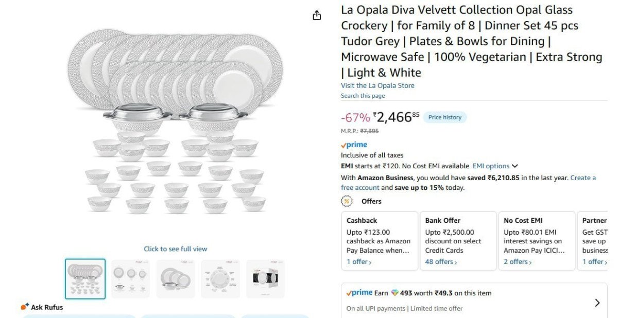View the 2 offers under No Cost EMI

tap(517, 261)
